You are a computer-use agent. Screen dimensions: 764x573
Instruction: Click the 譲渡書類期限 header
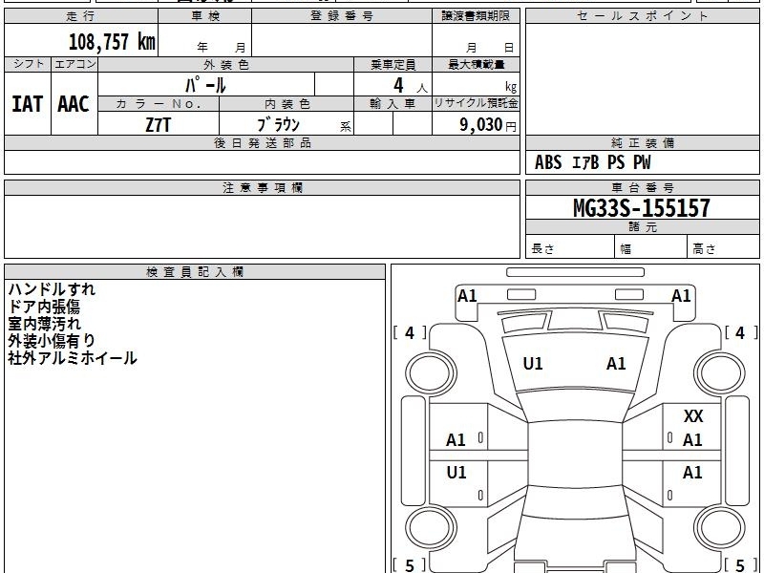[476, 16]
